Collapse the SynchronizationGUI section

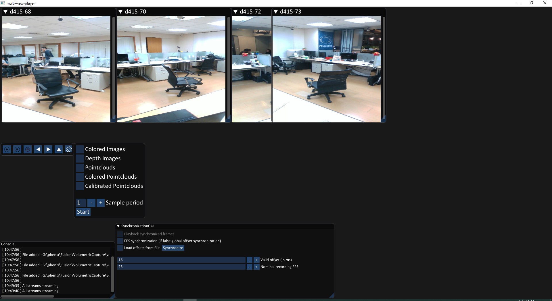(x=118, y=226)
